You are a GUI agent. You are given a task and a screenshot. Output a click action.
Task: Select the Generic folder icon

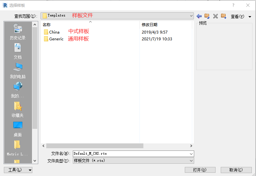tap(46, 39)
